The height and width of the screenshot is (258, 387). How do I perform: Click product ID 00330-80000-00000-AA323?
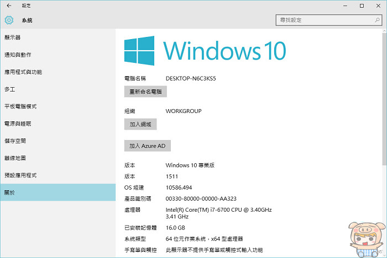201,198
